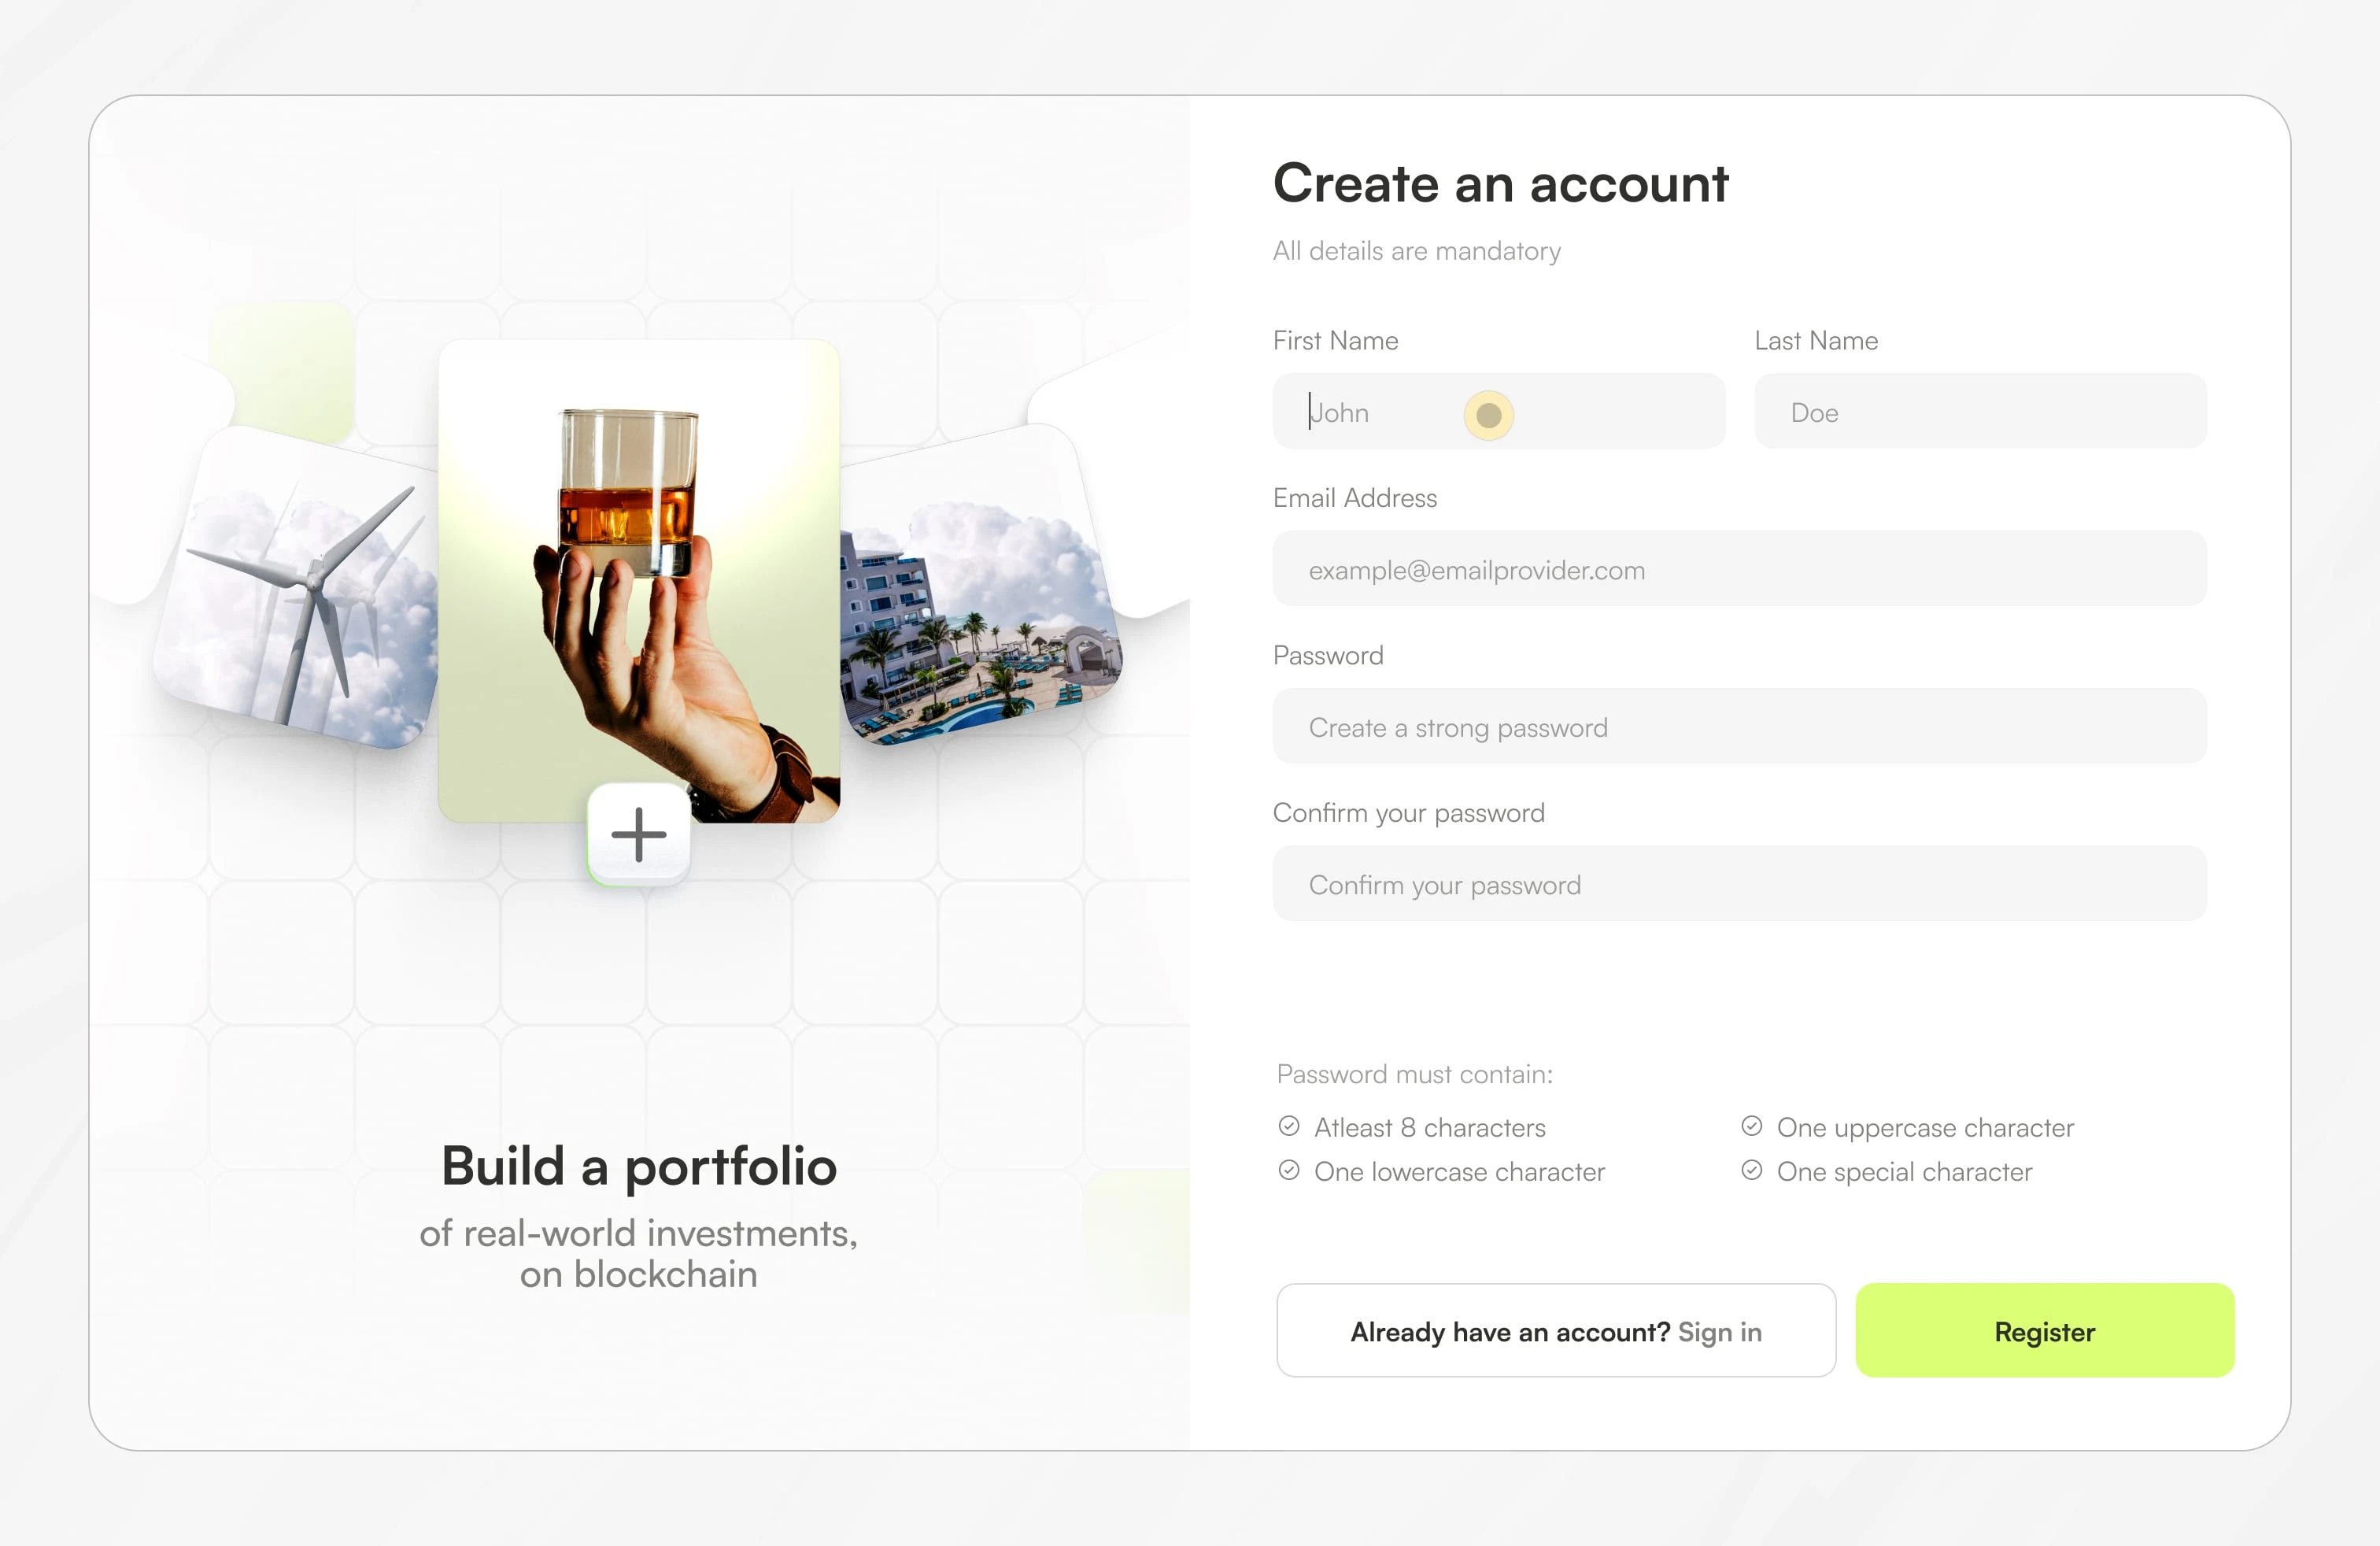Screen dimensions: 2380x1546
Task: Click the check icon beside "One special character"
Action: coord(1751,1170)
